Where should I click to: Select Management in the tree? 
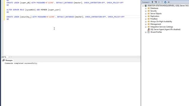[x=156, y=24]
